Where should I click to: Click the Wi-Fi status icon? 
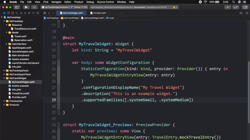pos(205,2)
